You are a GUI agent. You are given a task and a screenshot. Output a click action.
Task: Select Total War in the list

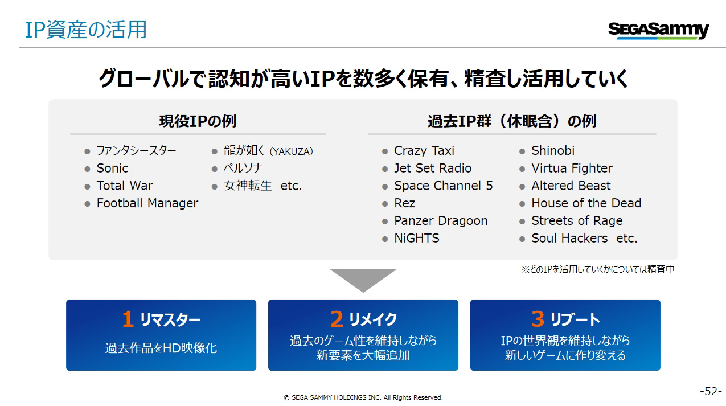[125, 186]
